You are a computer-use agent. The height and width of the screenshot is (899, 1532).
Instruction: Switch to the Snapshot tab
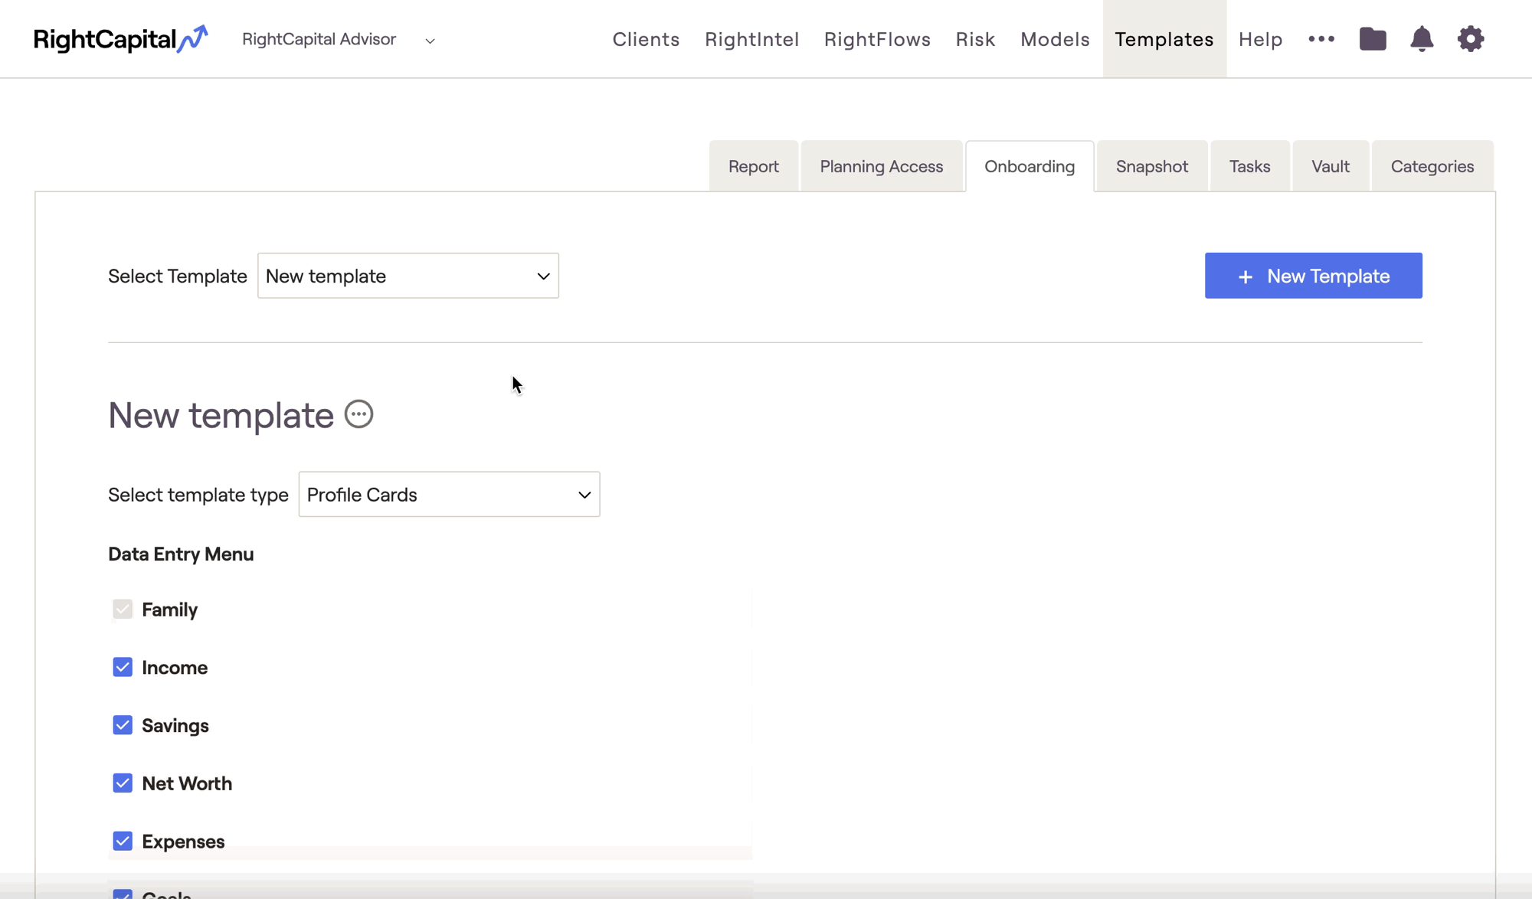(1152, 166)
